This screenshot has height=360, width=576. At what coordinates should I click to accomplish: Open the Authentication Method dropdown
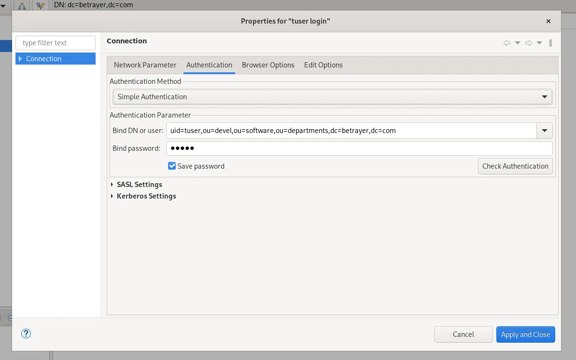(x=332, y=97)
